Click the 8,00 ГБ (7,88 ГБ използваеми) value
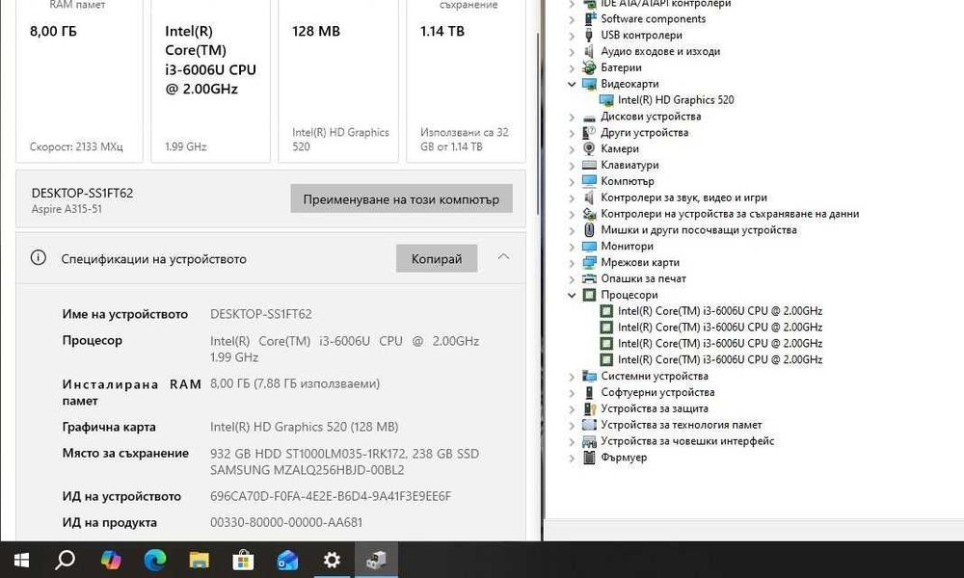Image resolution: width=964 pixels, height=578 pixels. 295,384
